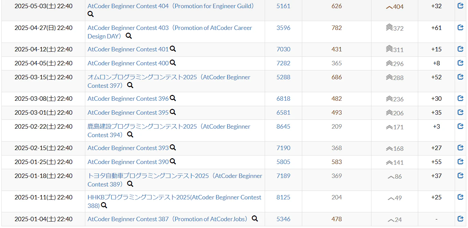Click rank link 3596
The image size is (468, 228).
tap(283, 28)
